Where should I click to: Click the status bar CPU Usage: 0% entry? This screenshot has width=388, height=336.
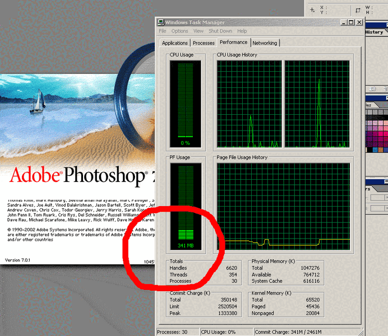pyautogui.click(x=227, y=332)
